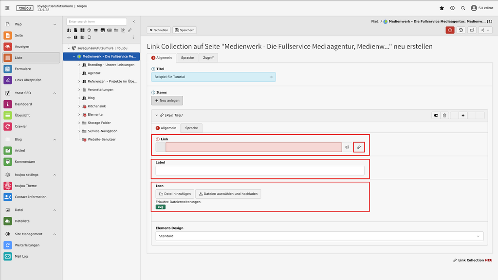Click Neu anlegen under Items
Screen dimensions: 498x280
(x=167, y=101)
